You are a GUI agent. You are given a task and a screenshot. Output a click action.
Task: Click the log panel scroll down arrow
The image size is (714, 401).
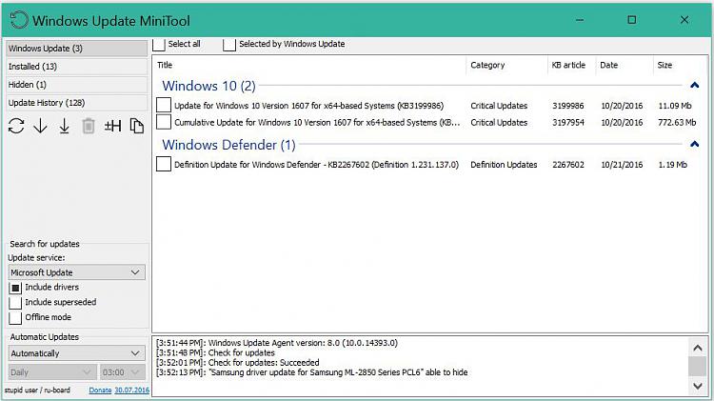point(697,386)
